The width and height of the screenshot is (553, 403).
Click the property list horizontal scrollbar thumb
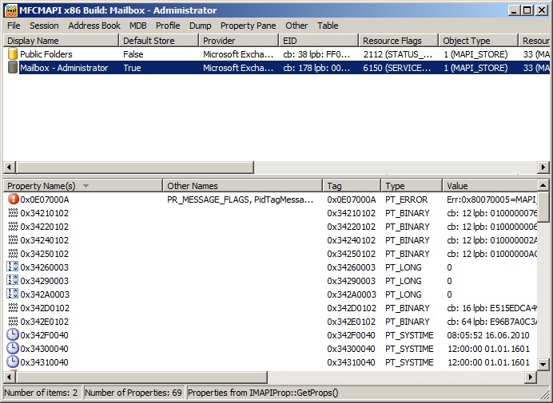click(141, 377)
